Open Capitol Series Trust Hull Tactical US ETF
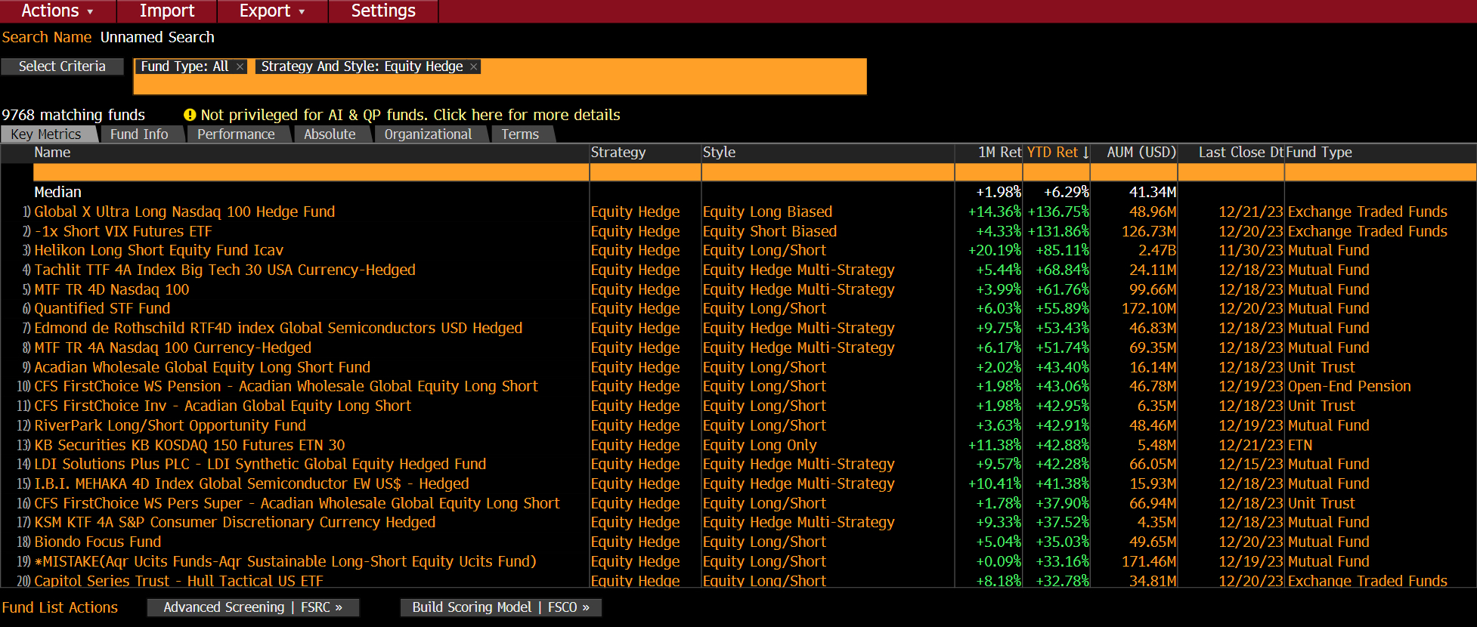1477x627 pixels. 178,581
